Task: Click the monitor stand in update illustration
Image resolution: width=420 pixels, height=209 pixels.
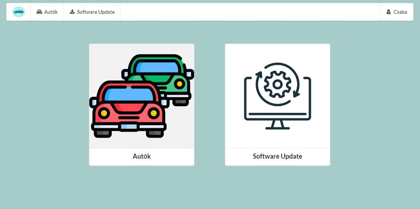Action: pyautogui.click(x=277, y=125)
